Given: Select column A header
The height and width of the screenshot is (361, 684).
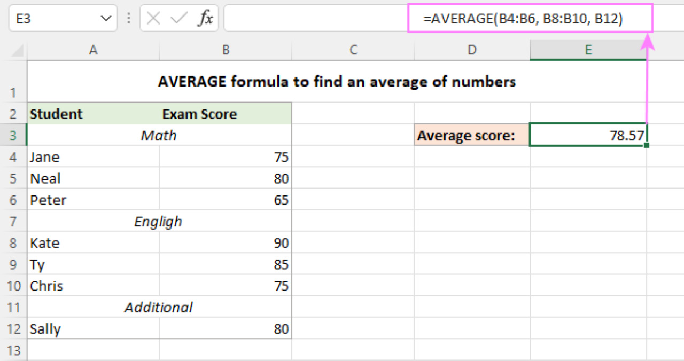Looking at the screenshot, I should pyautogui.click(x=93, y=50).
